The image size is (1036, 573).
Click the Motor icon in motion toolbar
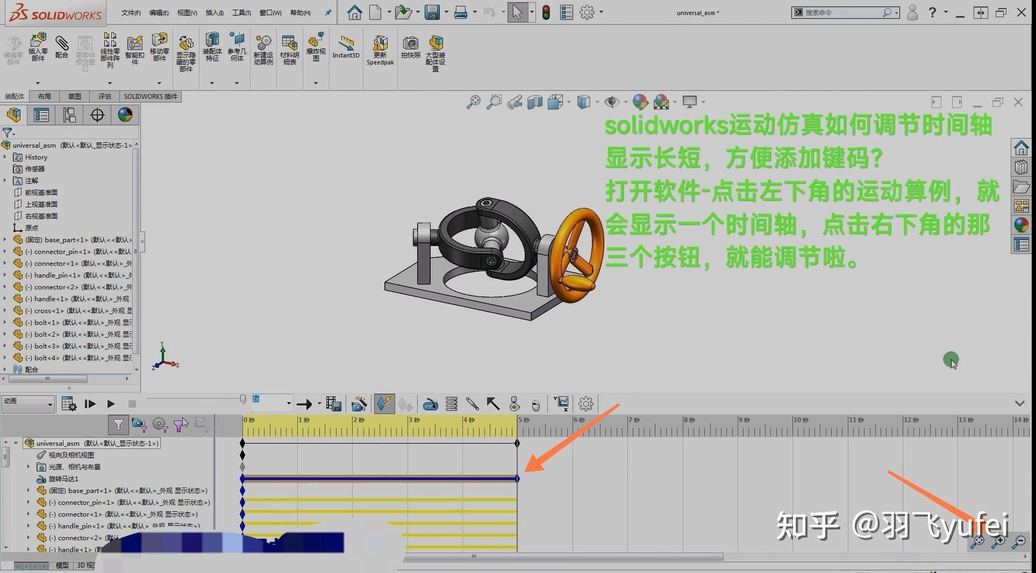430,404
